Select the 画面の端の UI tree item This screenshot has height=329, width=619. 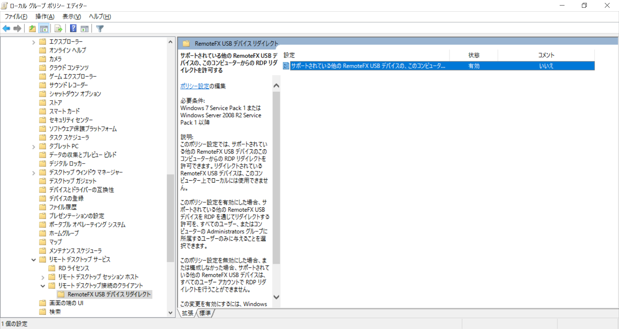coord(66,303)
